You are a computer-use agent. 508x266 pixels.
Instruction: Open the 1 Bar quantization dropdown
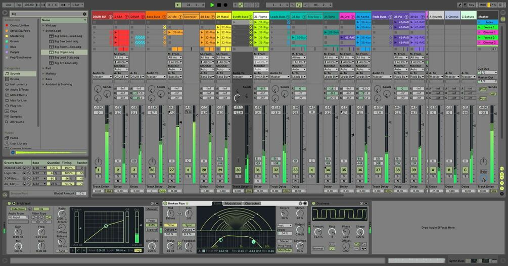pos(77,5)
